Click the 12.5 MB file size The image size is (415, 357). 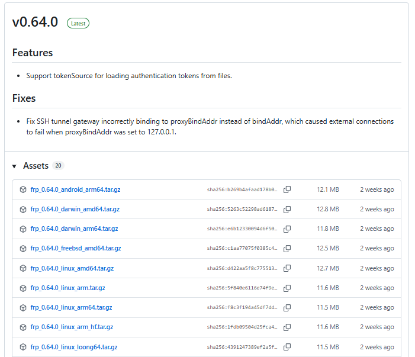tap(328, 248)
